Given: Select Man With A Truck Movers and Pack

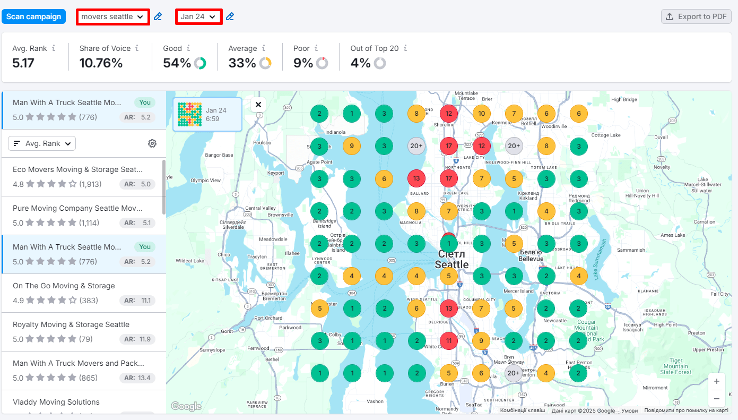Looking at the screenshot, I should tap(84, 371).
